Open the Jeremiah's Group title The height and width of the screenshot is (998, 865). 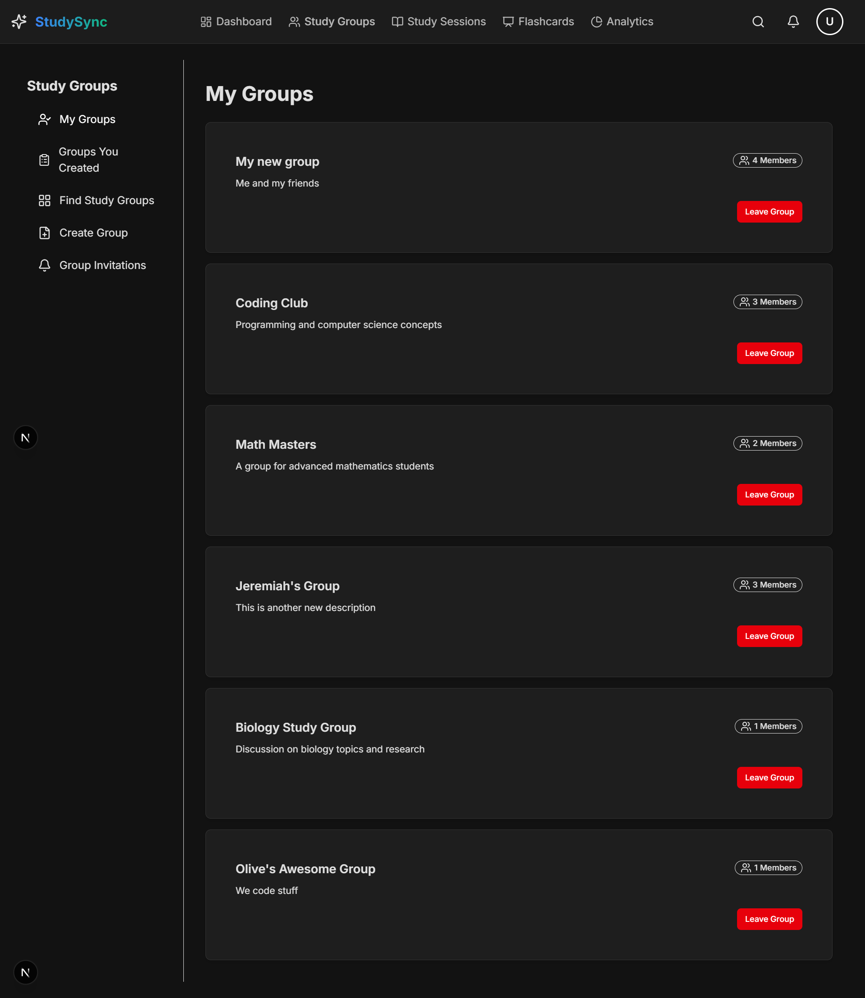287,586
